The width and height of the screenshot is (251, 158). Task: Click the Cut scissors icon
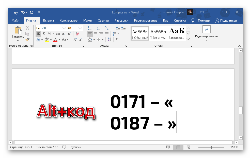pos(27,28)
